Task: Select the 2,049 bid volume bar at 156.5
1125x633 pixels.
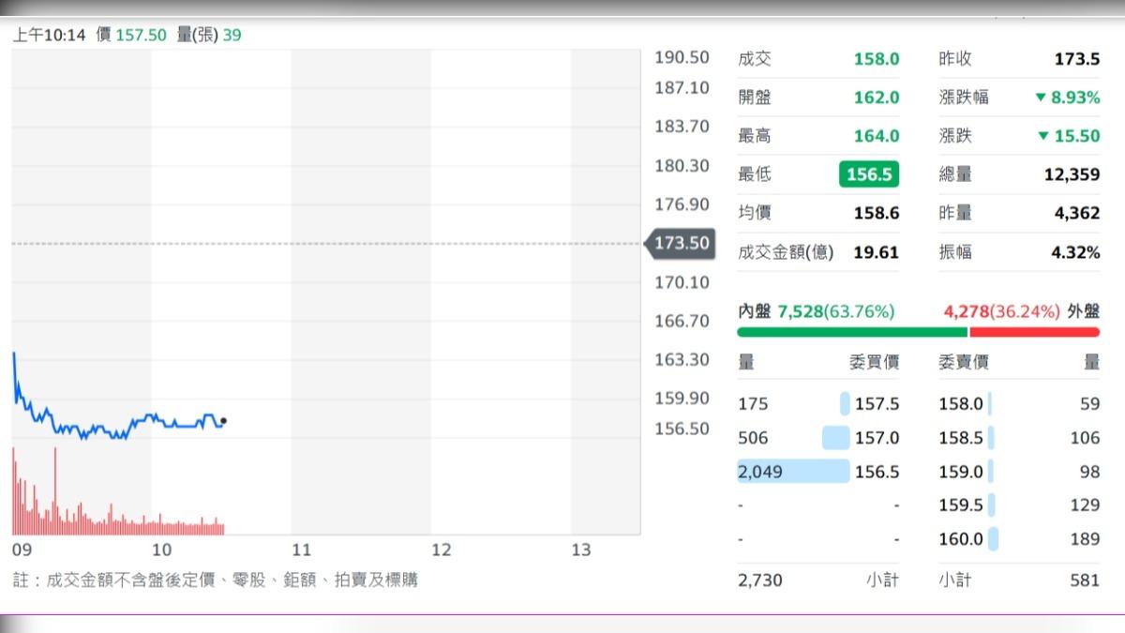Action: pyautogui.click(x=793, y=472)
